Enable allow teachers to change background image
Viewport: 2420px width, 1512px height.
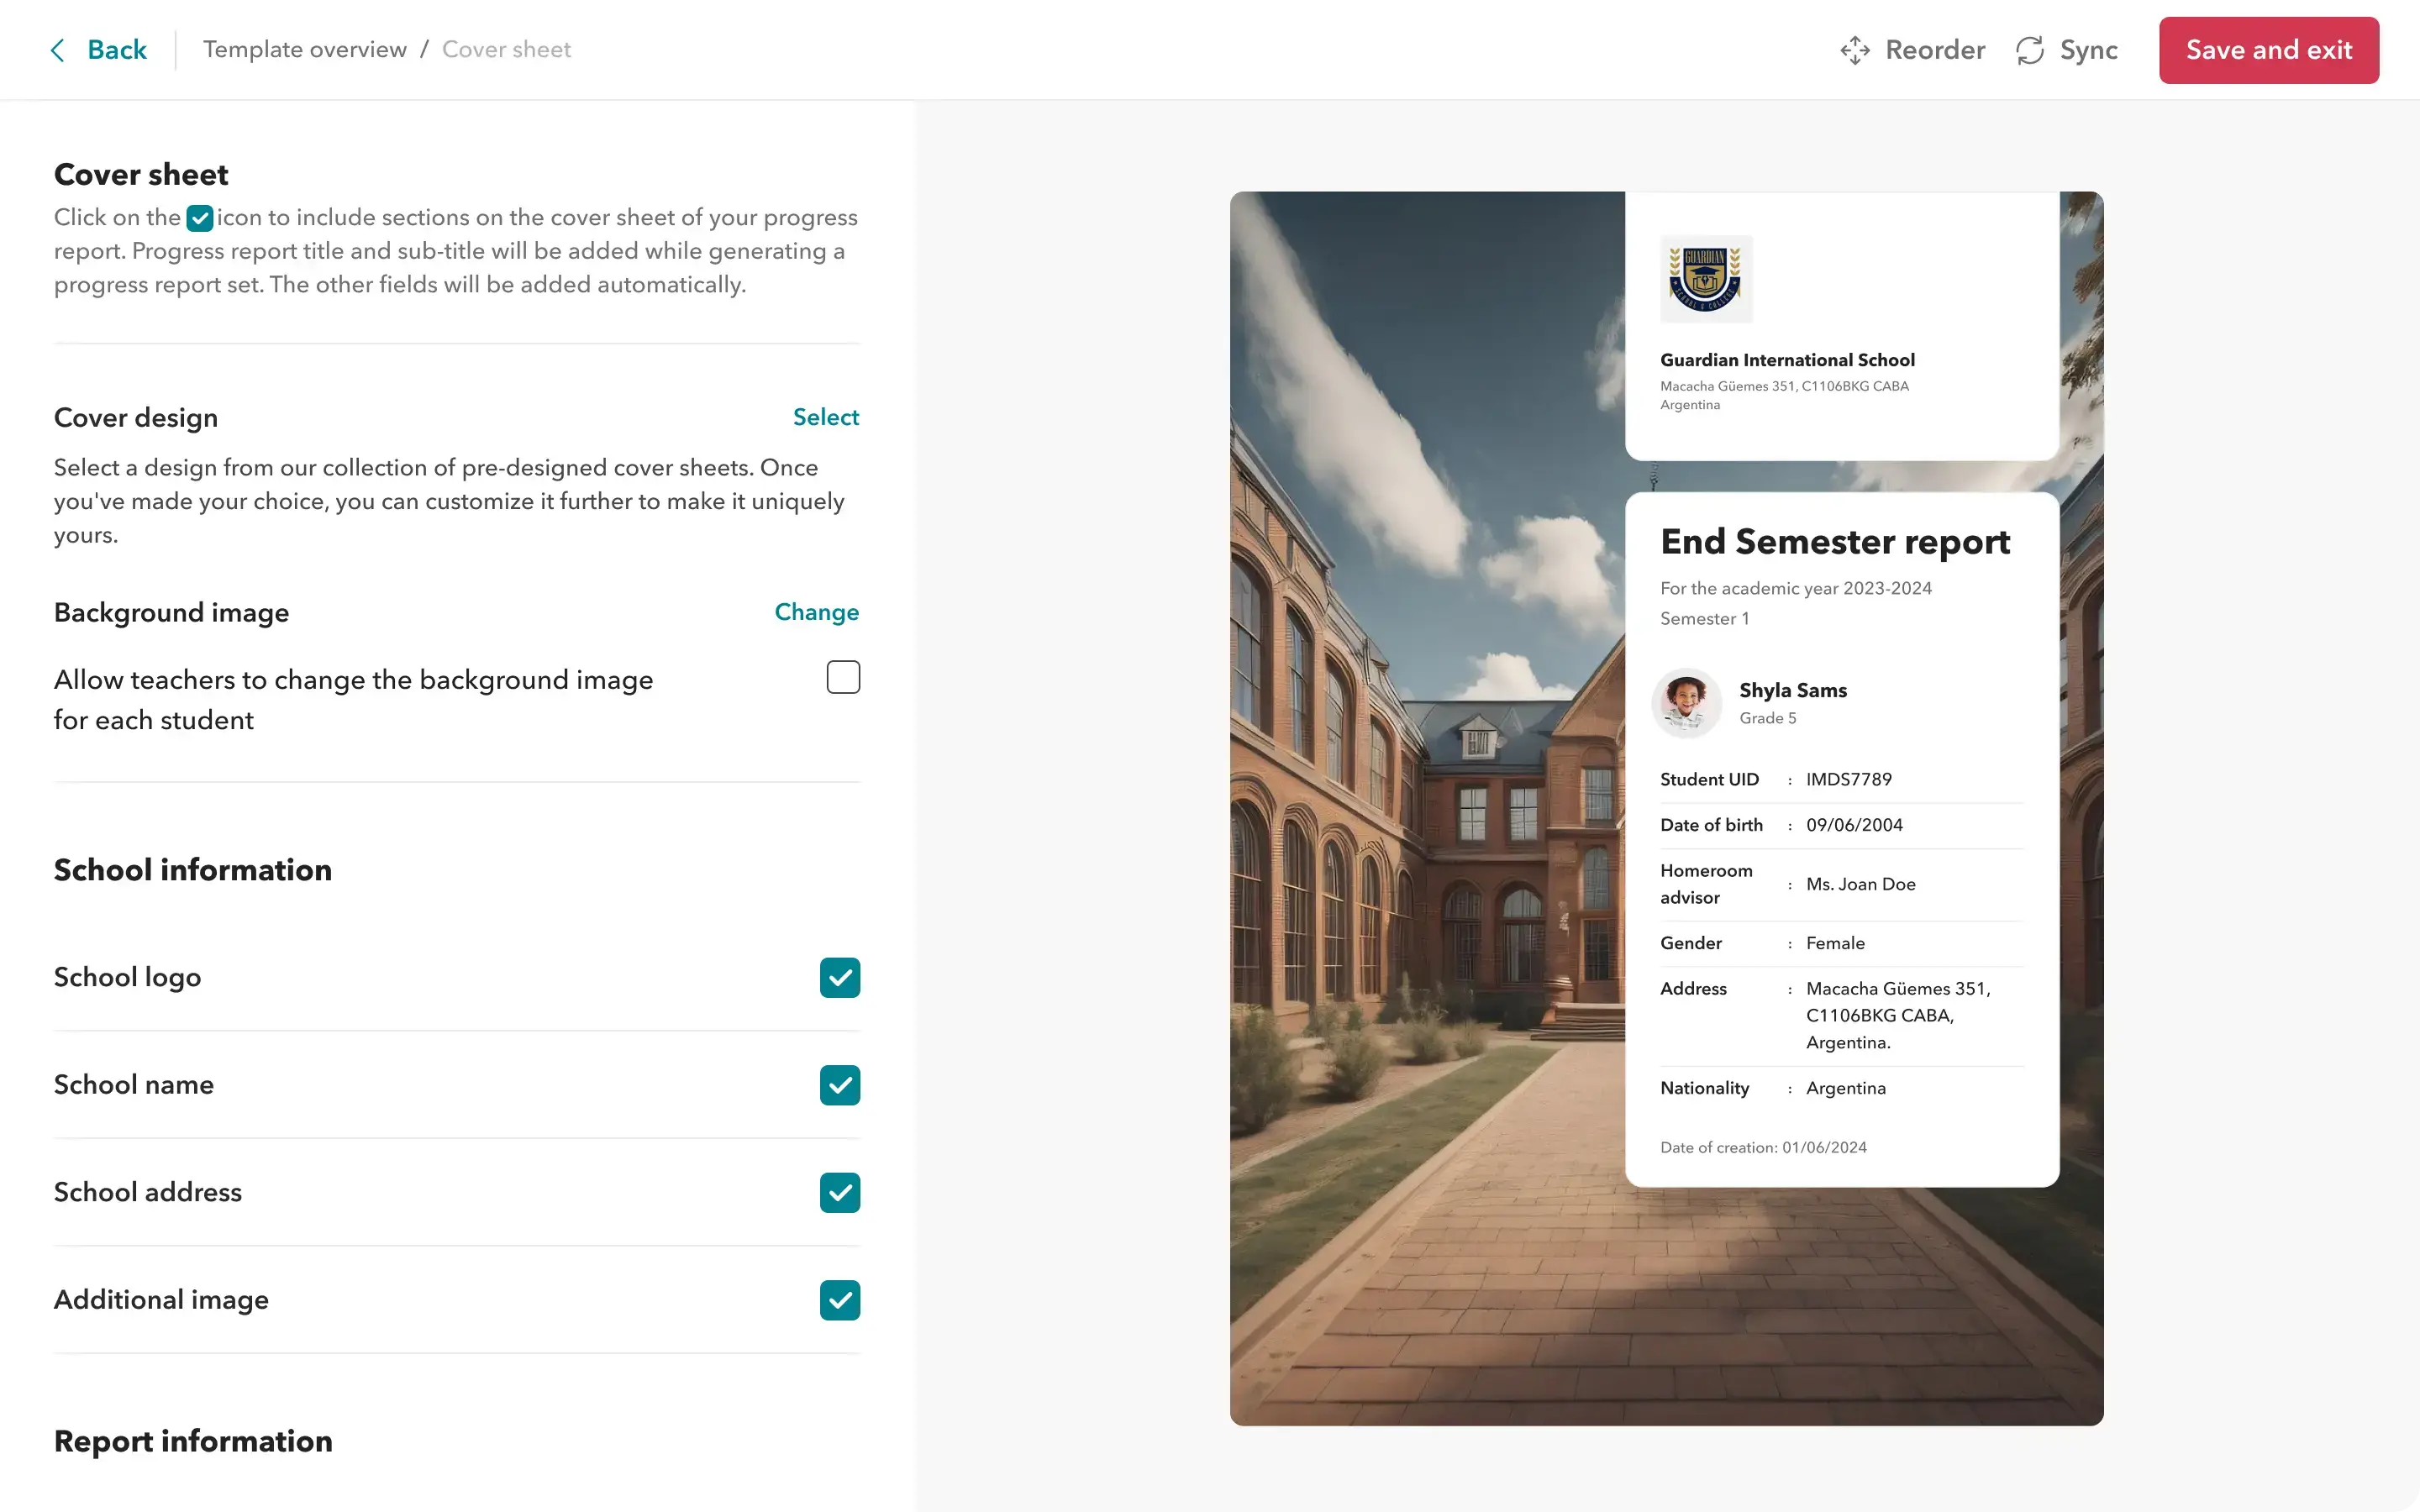(x=844, y=678)
